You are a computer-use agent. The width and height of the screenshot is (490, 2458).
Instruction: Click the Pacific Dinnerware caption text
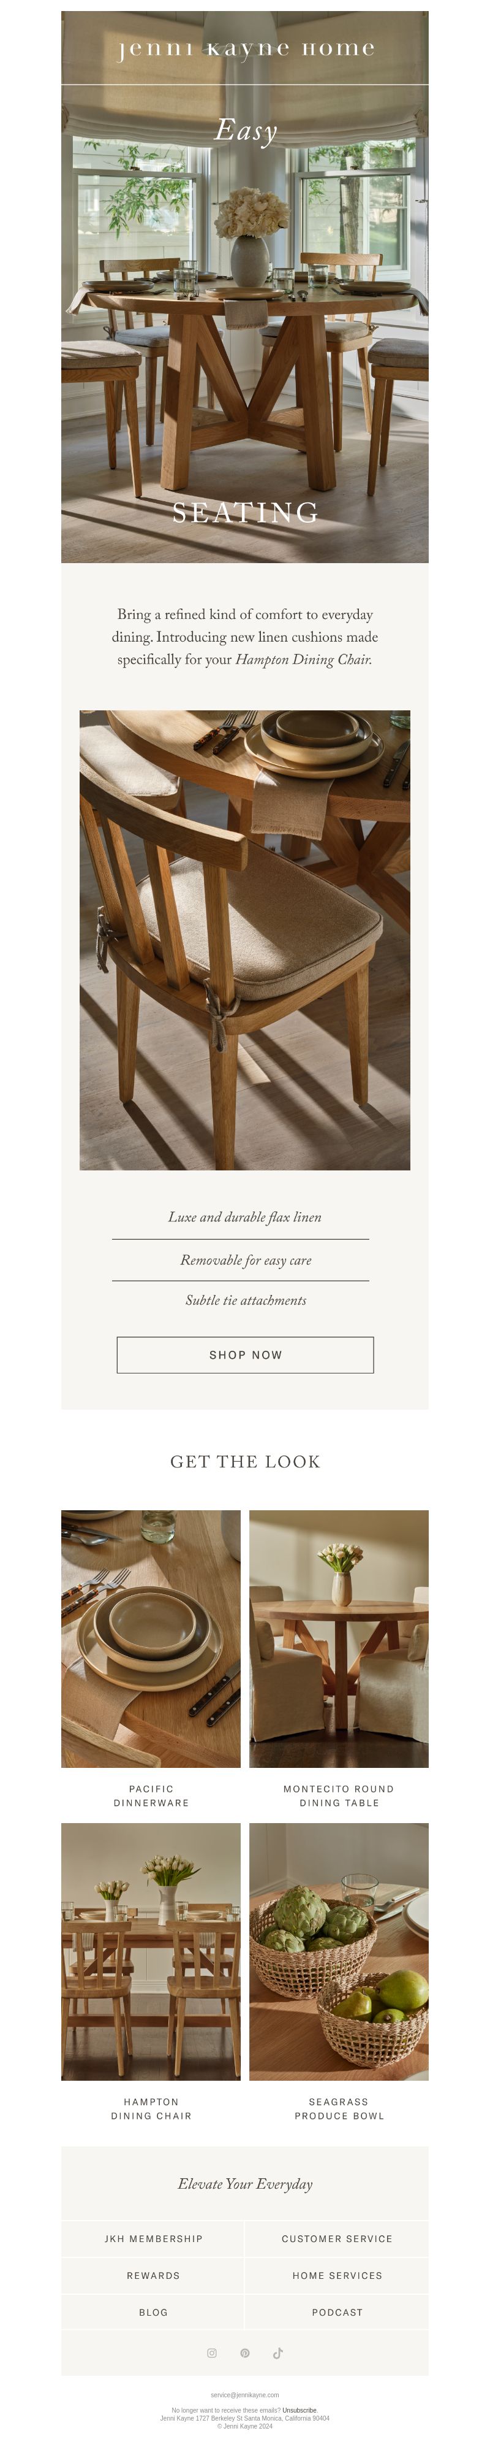151,1795
